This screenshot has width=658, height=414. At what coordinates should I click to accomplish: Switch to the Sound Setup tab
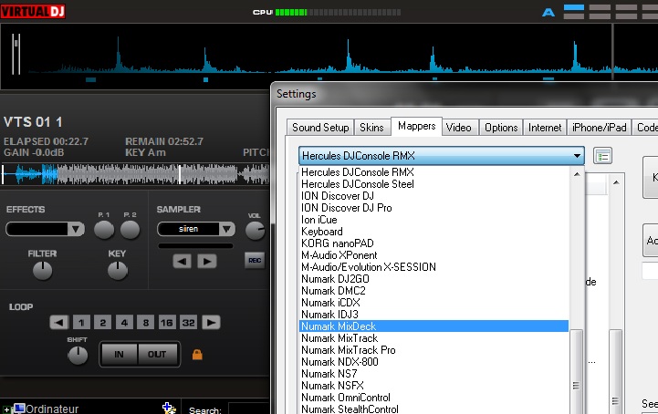319,128
